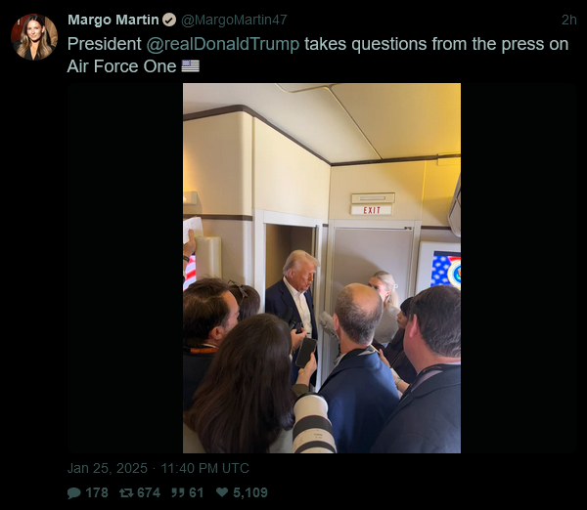The height and width of the screenshot is (510, 587).
Task: Open the @realDonaldTrump mention
Action: pos(223,44)
